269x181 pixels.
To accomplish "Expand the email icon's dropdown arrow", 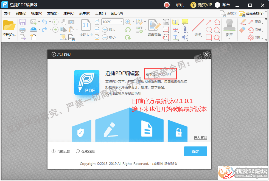I will [x=39, y=22].
